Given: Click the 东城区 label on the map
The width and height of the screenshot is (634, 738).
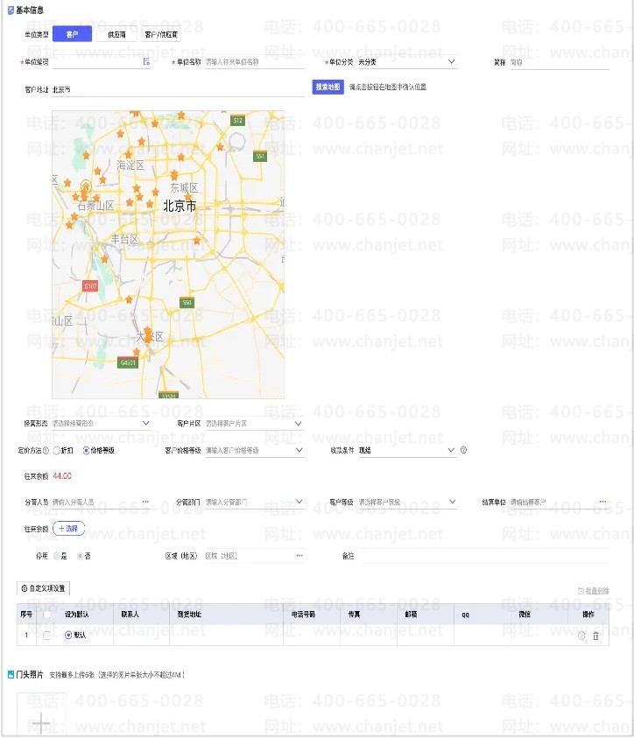Looking at the screenshot, I should (184, 188).
